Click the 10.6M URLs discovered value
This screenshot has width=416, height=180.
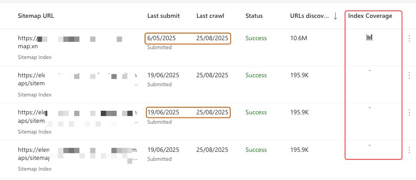click(x=299, y=38)
